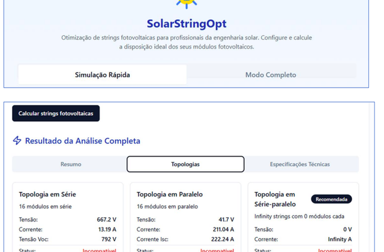Click the sun logo icon above SolarStringOpt
The height and width of the screenshot is (252, 384).
tap(187, 4)
